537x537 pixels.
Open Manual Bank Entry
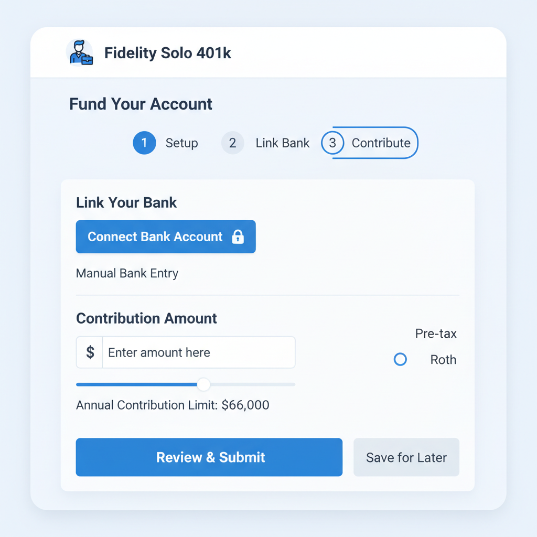coord(127,273)
